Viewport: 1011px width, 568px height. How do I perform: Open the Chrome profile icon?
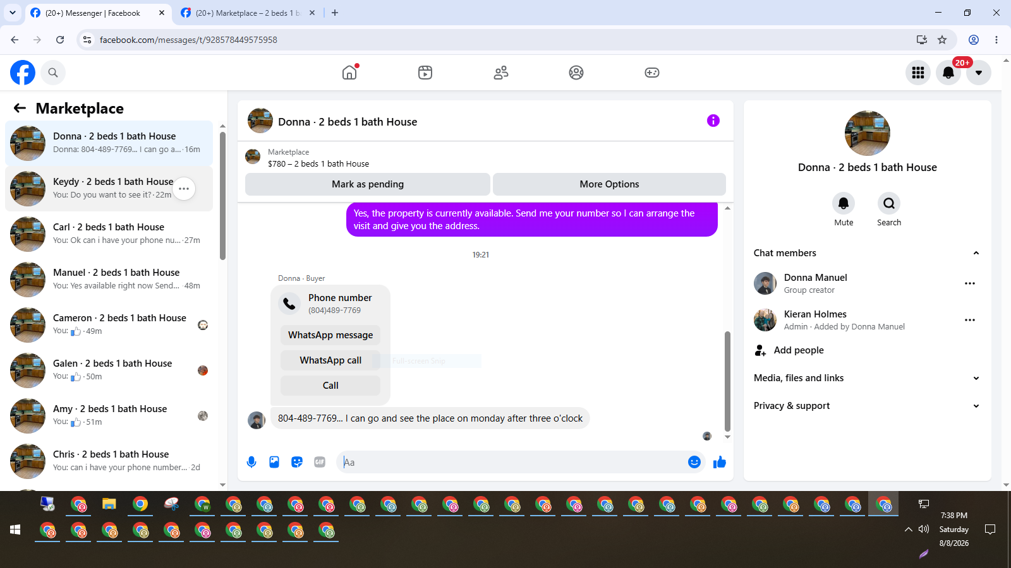tap(974, 40)
